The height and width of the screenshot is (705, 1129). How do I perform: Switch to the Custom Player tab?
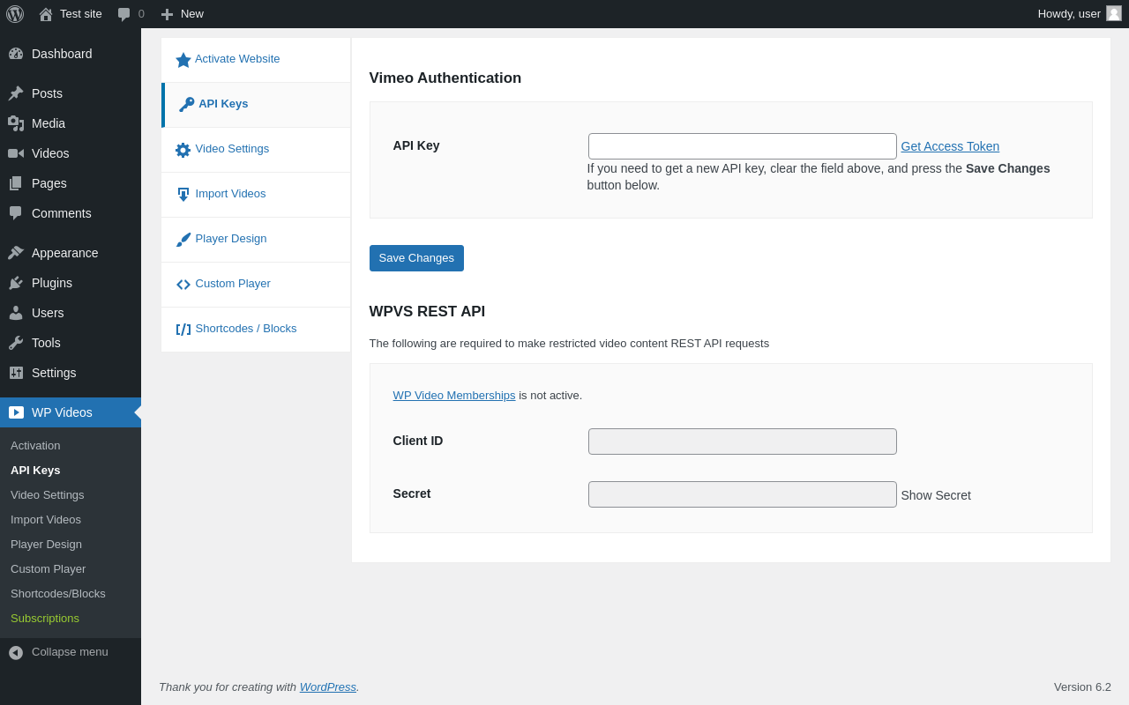click(256, 285)
